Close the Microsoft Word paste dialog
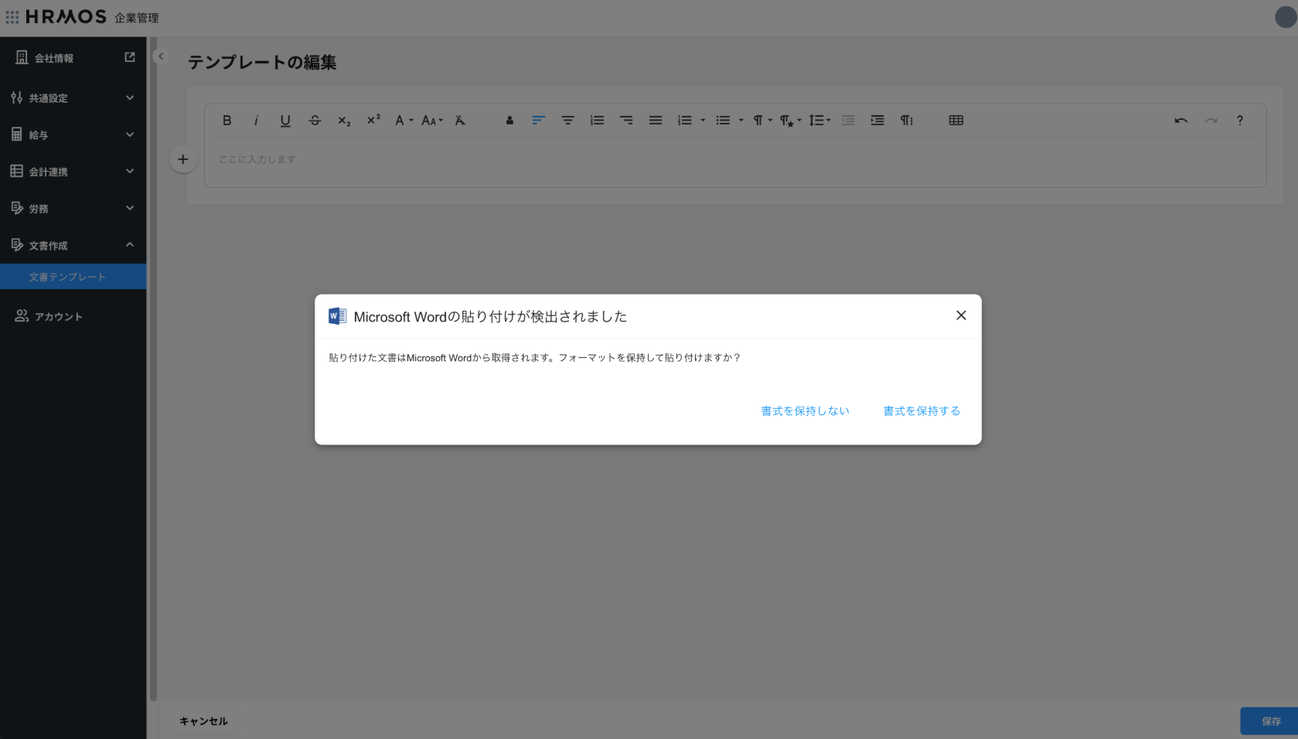 coord(961,315)
